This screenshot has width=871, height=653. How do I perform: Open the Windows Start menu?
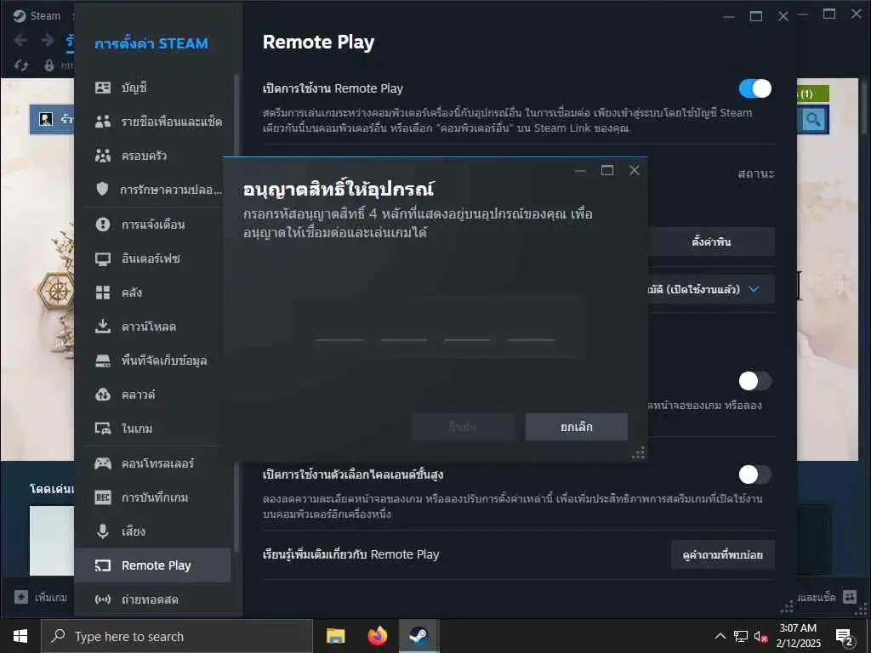click(20, 636)
